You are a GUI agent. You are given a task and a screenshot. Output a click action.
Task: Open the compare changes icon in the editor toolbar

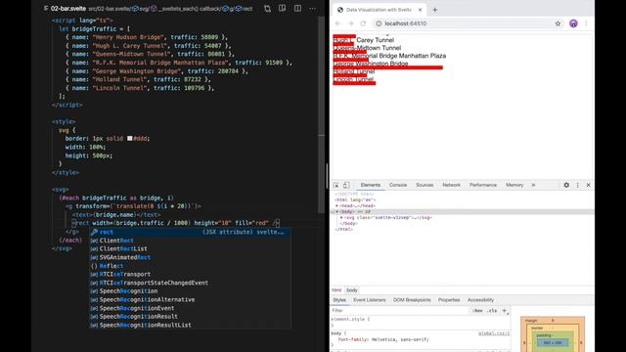[x=267, y=9]
